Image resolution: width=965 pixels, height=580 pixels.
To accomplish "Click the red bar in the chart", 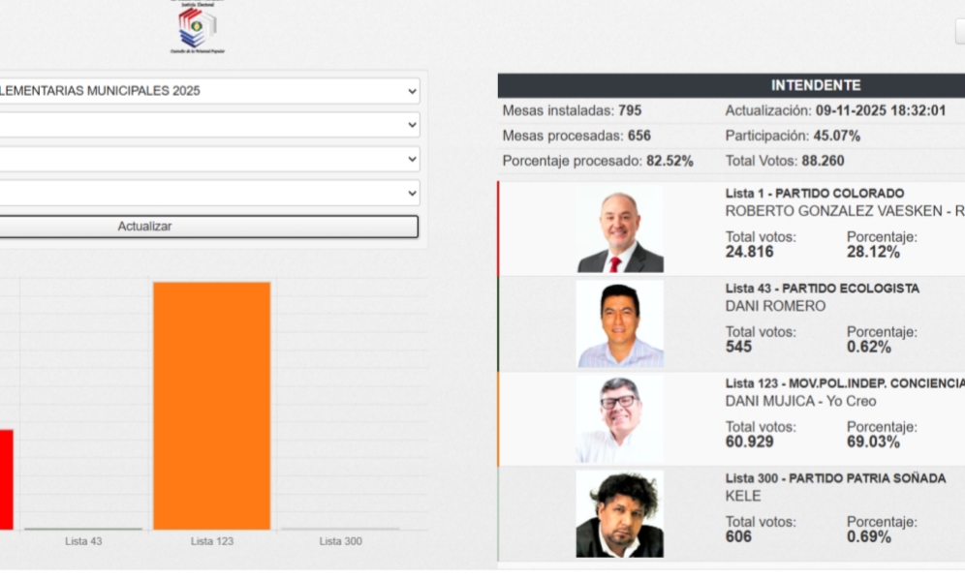I will [6, 478].
